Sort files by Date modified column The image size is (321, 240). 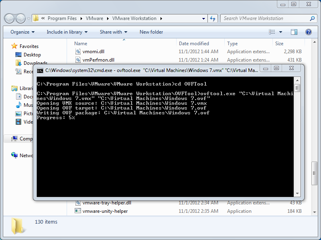coord(194,44)
